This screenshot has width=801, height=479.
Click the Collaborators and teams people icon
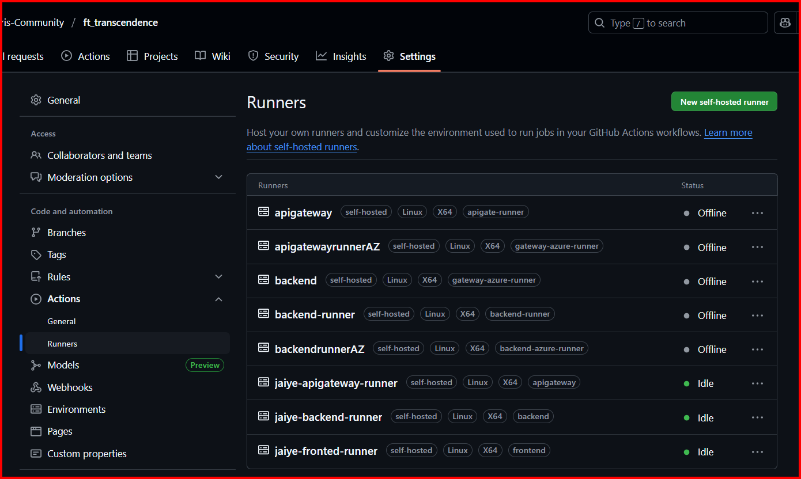[x=36, y=155]
